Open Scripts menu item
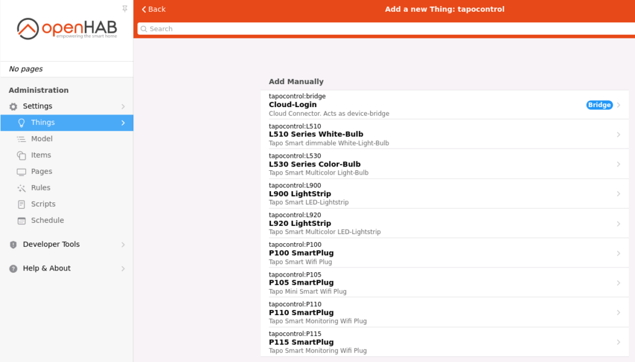This screenshot has width=635, height=362. pos(67,204)
